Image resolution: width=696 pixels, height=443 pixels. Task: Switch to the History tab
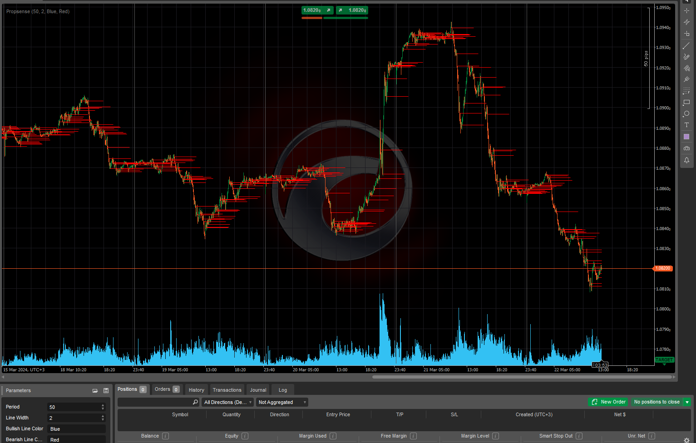[197, 390]
